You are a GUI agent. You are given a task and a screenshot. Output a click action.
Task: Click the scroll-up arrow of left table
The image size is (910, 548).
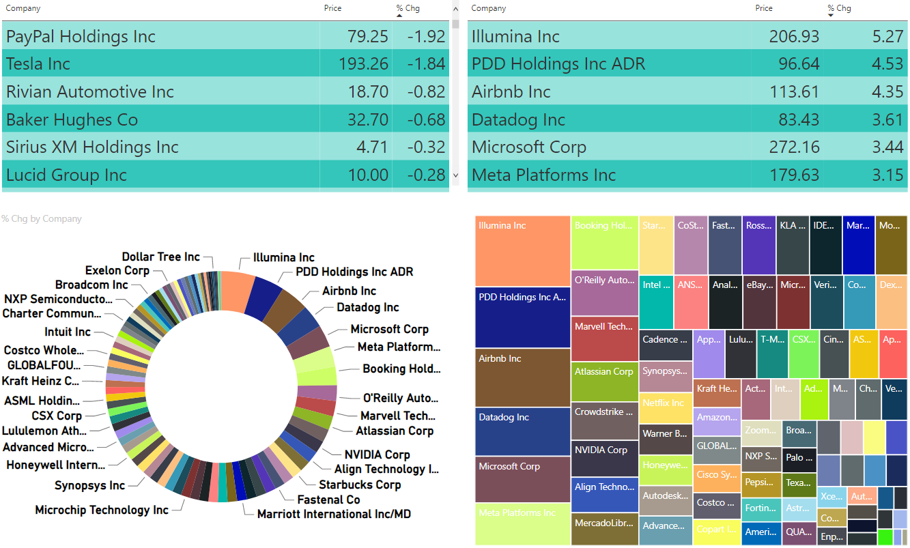pos(456,8)
